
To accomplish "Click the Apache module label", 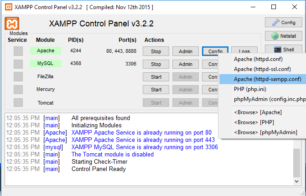I will pyautogui.click(x=46, y=50).
